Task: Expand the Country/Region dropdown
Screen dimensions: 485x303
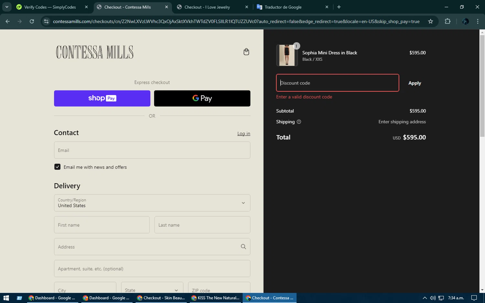Action: pyautogui.click(x=152, y=203)
